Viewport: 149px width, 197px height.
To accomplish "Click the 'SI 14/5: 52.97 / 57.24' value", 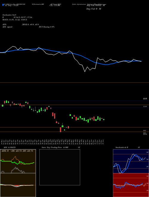I will tap(23, 17).
